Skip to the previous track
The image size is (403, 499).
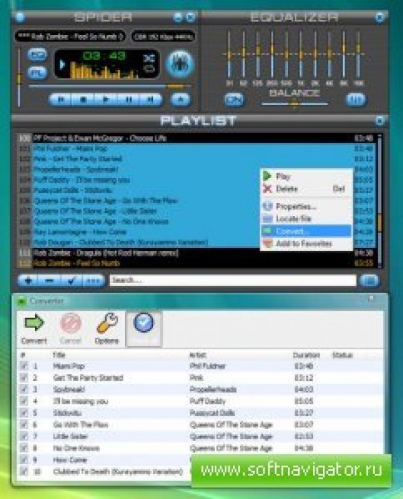click(x=60, y=99)
